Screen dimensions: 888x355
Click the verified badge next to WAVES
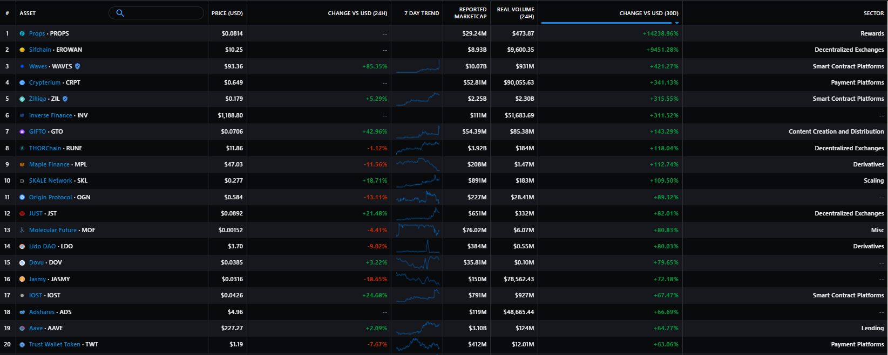78,66
